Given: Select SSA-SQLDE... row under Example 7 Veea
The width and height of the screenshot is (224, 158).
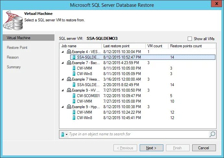Looking at the screenshot, I should point(143,85).
